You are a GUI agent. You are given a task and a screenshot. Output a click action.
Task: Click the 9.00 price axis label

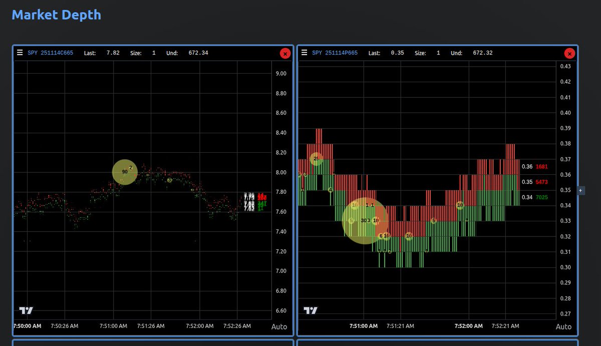tap(281, 74)
